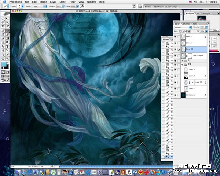Toggle visibility of Layer 62
220x176 pixels.
(x=175, y=49)
